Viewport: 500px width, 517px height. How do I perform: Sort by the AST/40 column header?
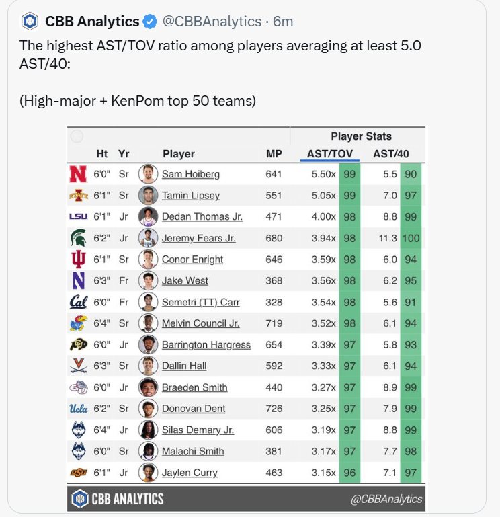click(391, 154)
